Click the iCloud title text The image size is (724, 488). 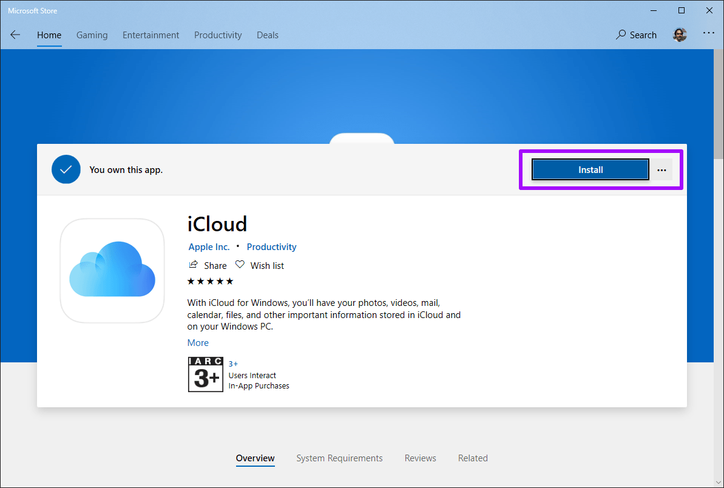tap(217, 224)
